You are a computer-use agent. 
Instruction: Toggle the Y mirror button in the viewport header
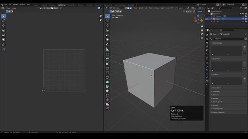[x=189, y=11]
